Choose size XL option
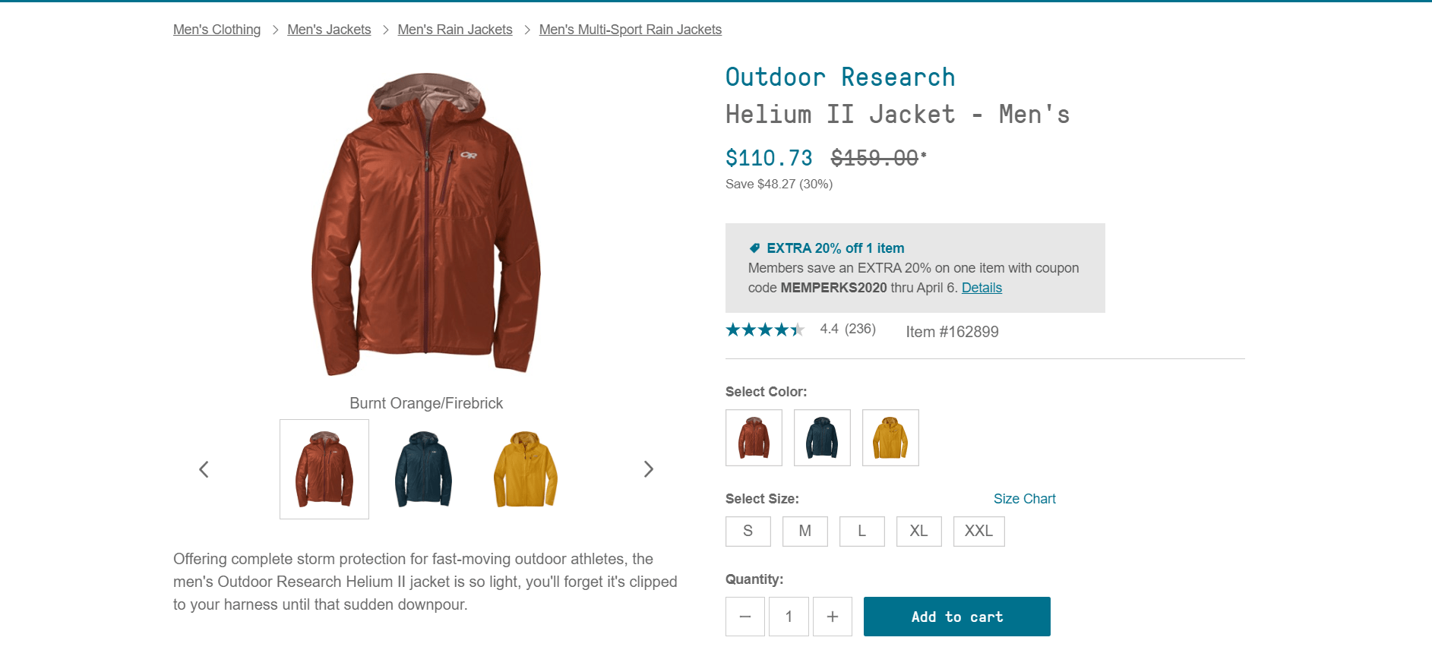The image size is (1432, 672). [x=919, y=532]
